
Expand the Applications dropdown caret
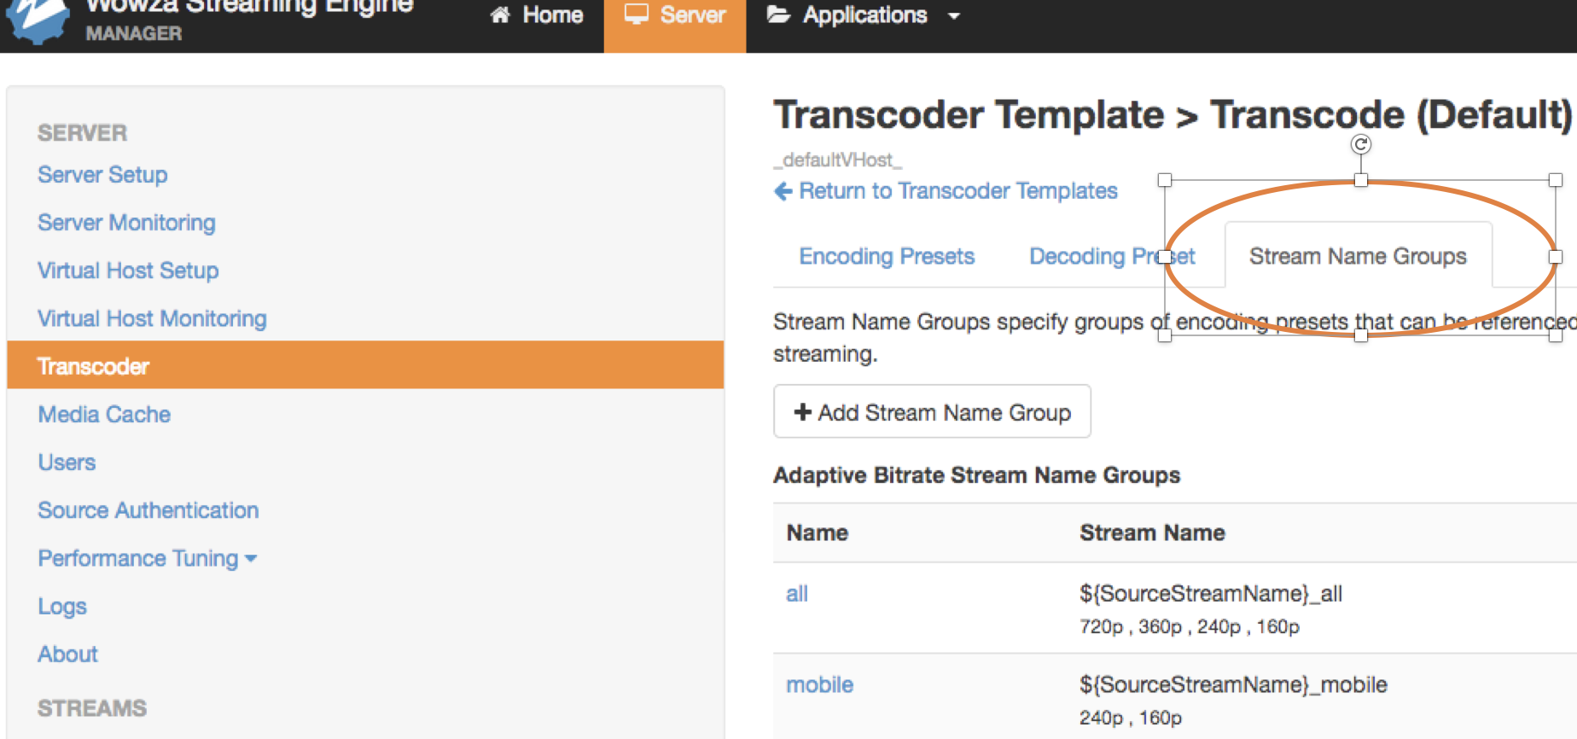[x=954, y=16]
